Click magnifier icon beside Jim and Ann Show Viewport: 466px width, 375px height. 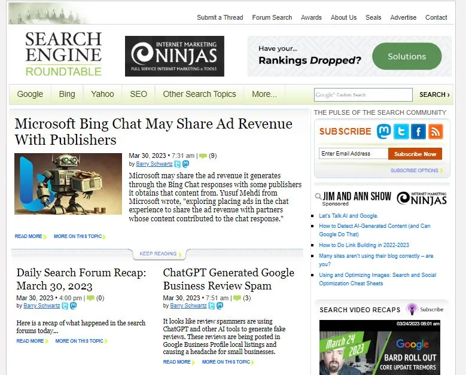(x=318, y=196)
